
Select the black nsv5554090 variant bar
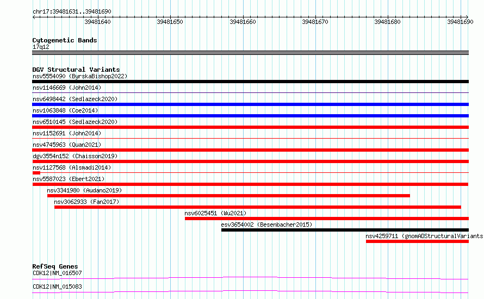250,82
